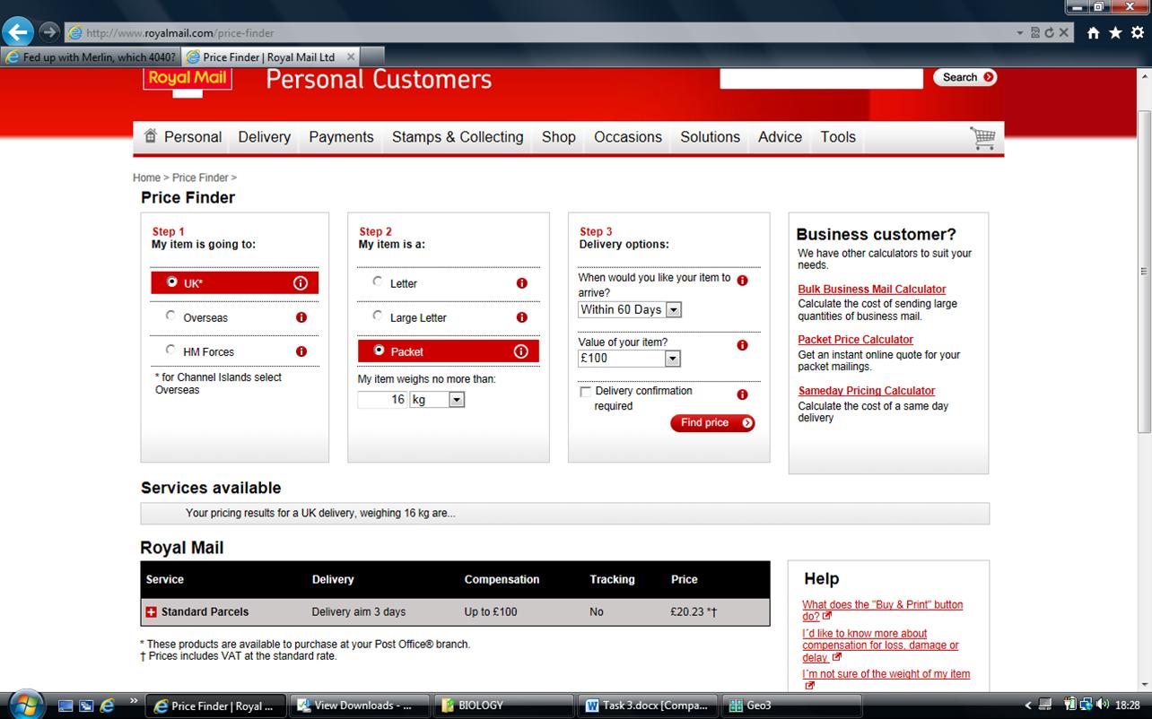Select the HM Forces radio button

point(170,350)
